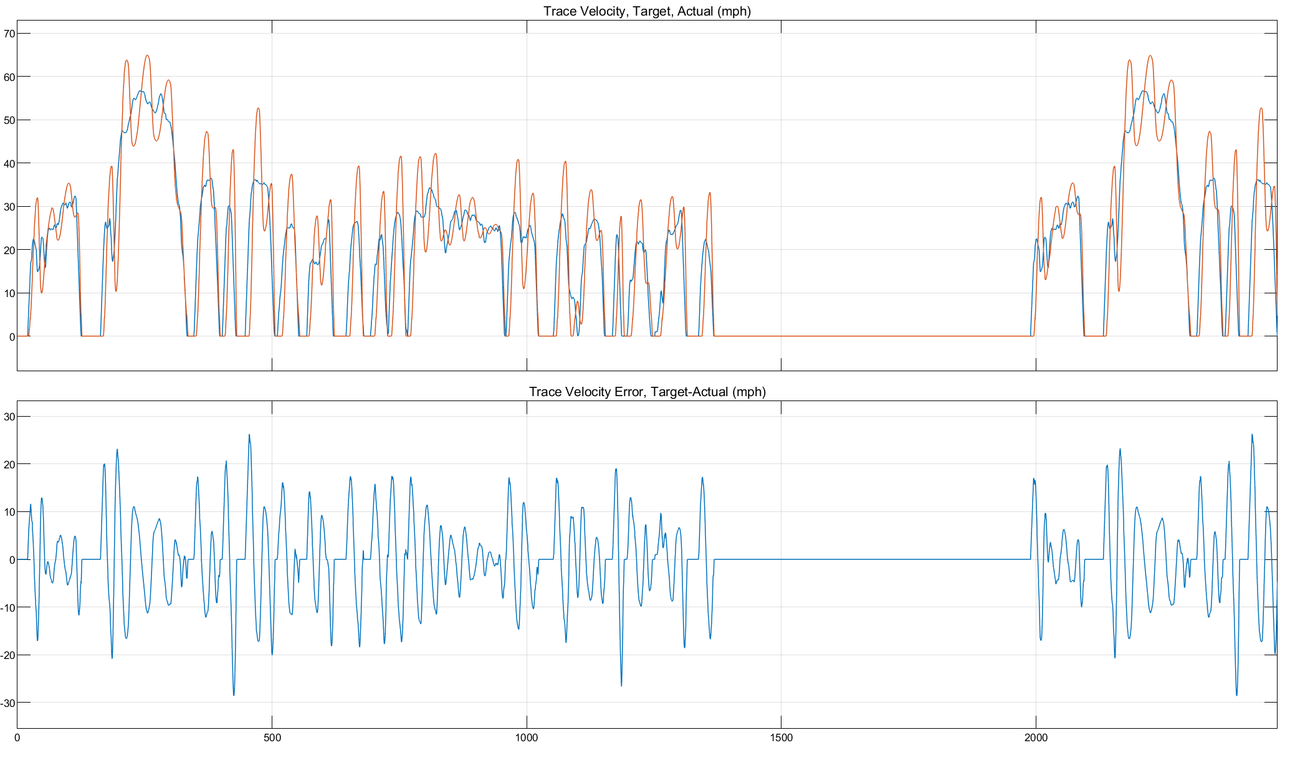
Task: Click the 40 y-axis label on top plot
Action: coord(9,163)
